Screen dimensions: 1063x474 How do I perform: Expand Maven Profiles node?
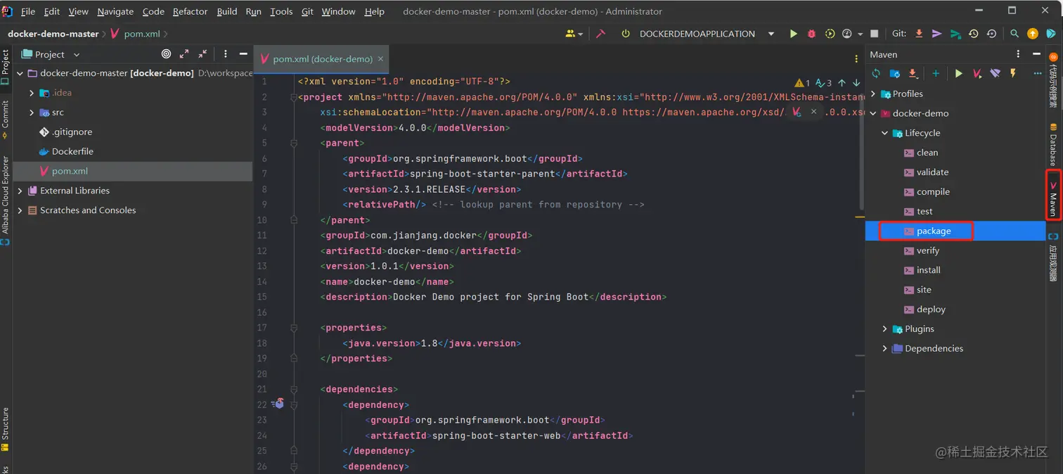(x=874, y=94)
